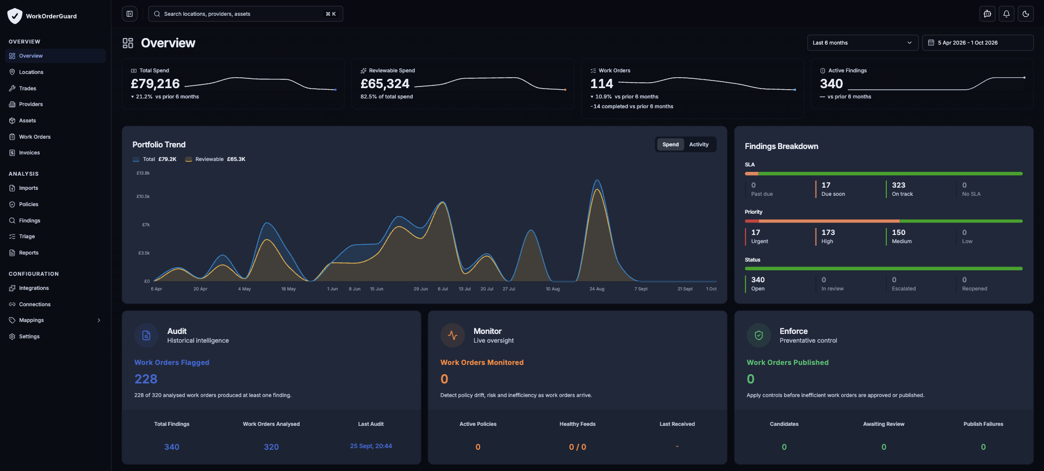Open the Last 6 months dropdown

pos(862,42)
